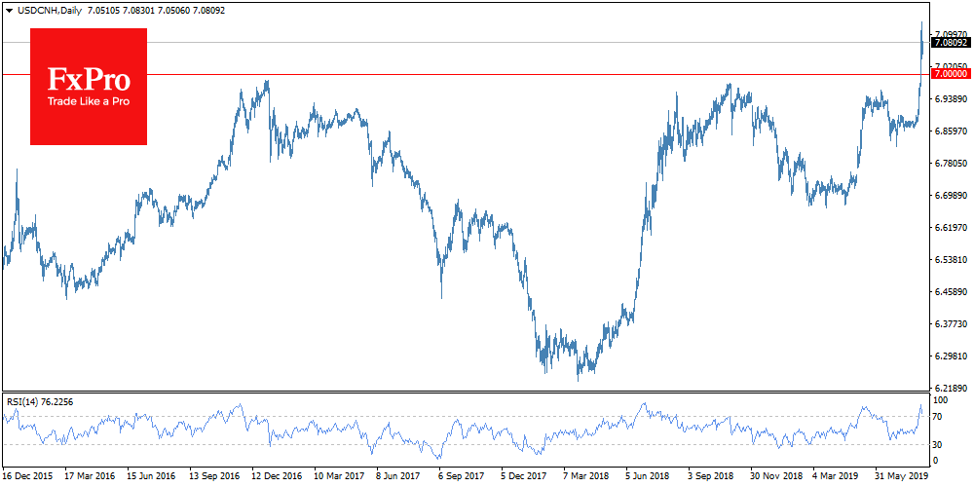
Task: Click the Trade Like a Pro tagline
Action: point(88,101)
